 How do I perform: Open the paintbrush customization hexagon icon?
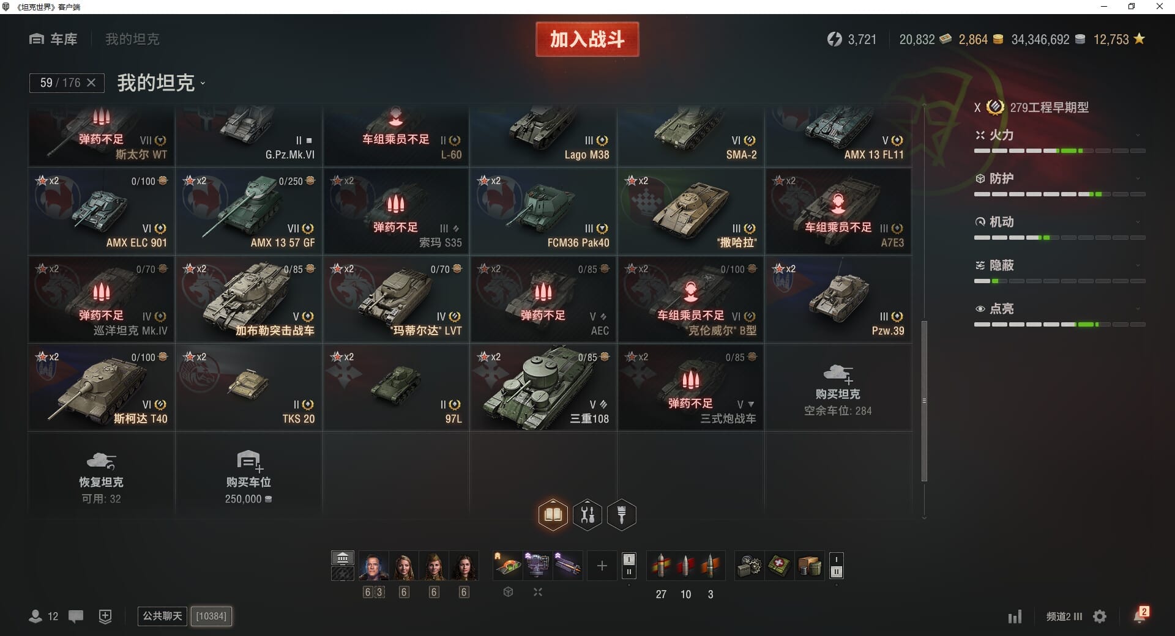coord(622,514)
